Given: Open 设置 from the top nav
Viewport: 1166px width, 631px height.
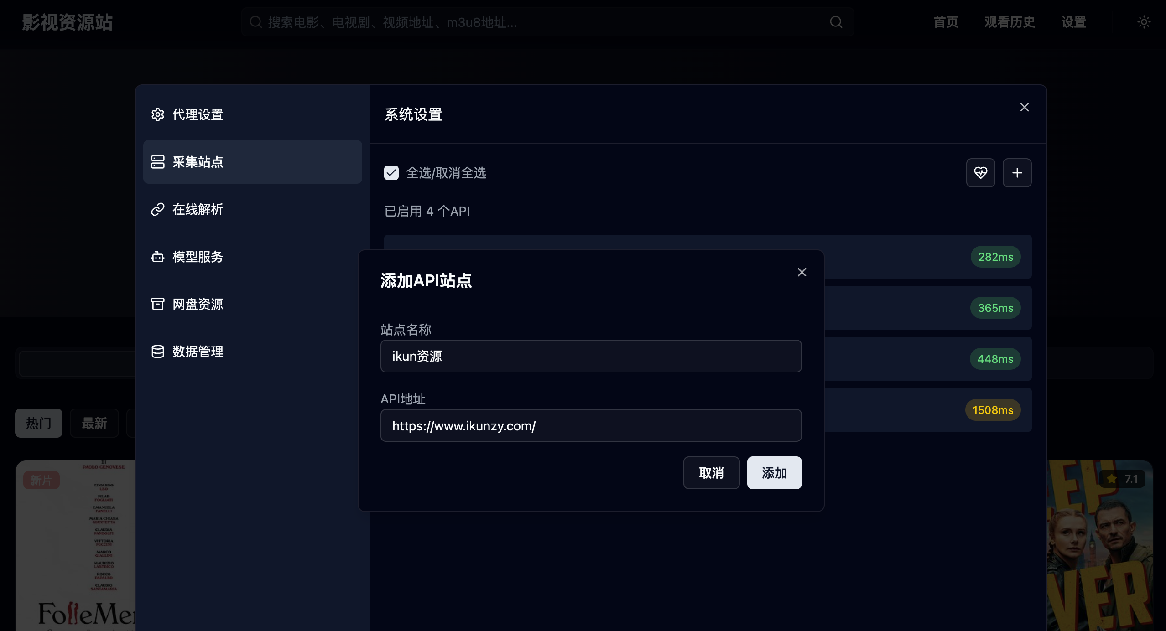Looking at the screenshot, I should coord(1074,22).
